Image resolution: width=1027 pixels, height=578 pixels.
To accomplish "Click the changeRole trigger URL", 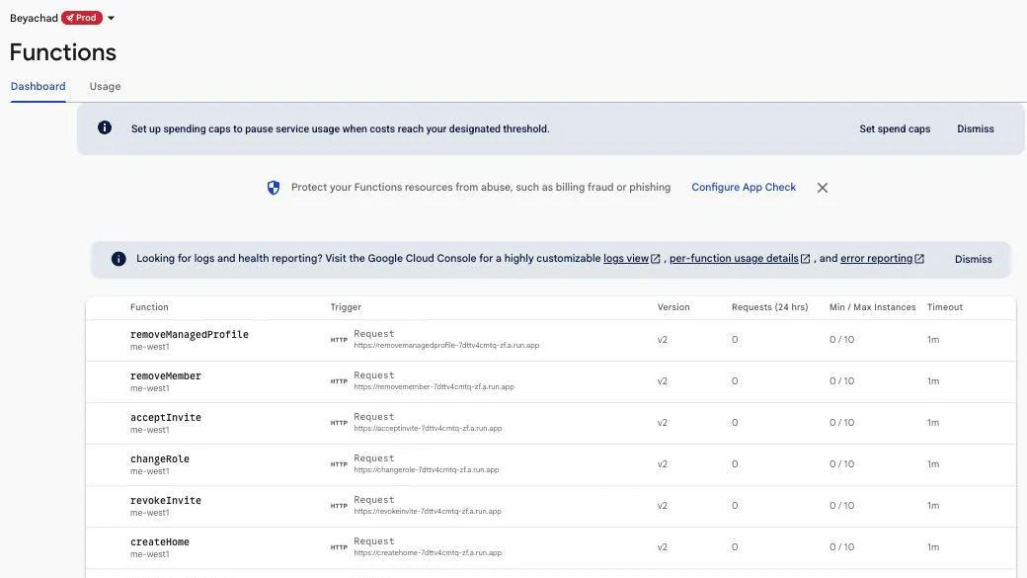I will tap(427, 470).
